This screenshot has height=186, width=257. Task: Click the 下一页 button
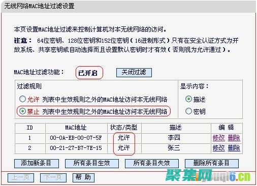click(x=53, y=178)
